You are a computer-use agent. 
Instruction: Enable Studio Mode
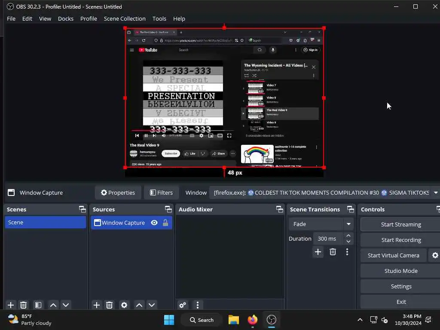[401, 271]
